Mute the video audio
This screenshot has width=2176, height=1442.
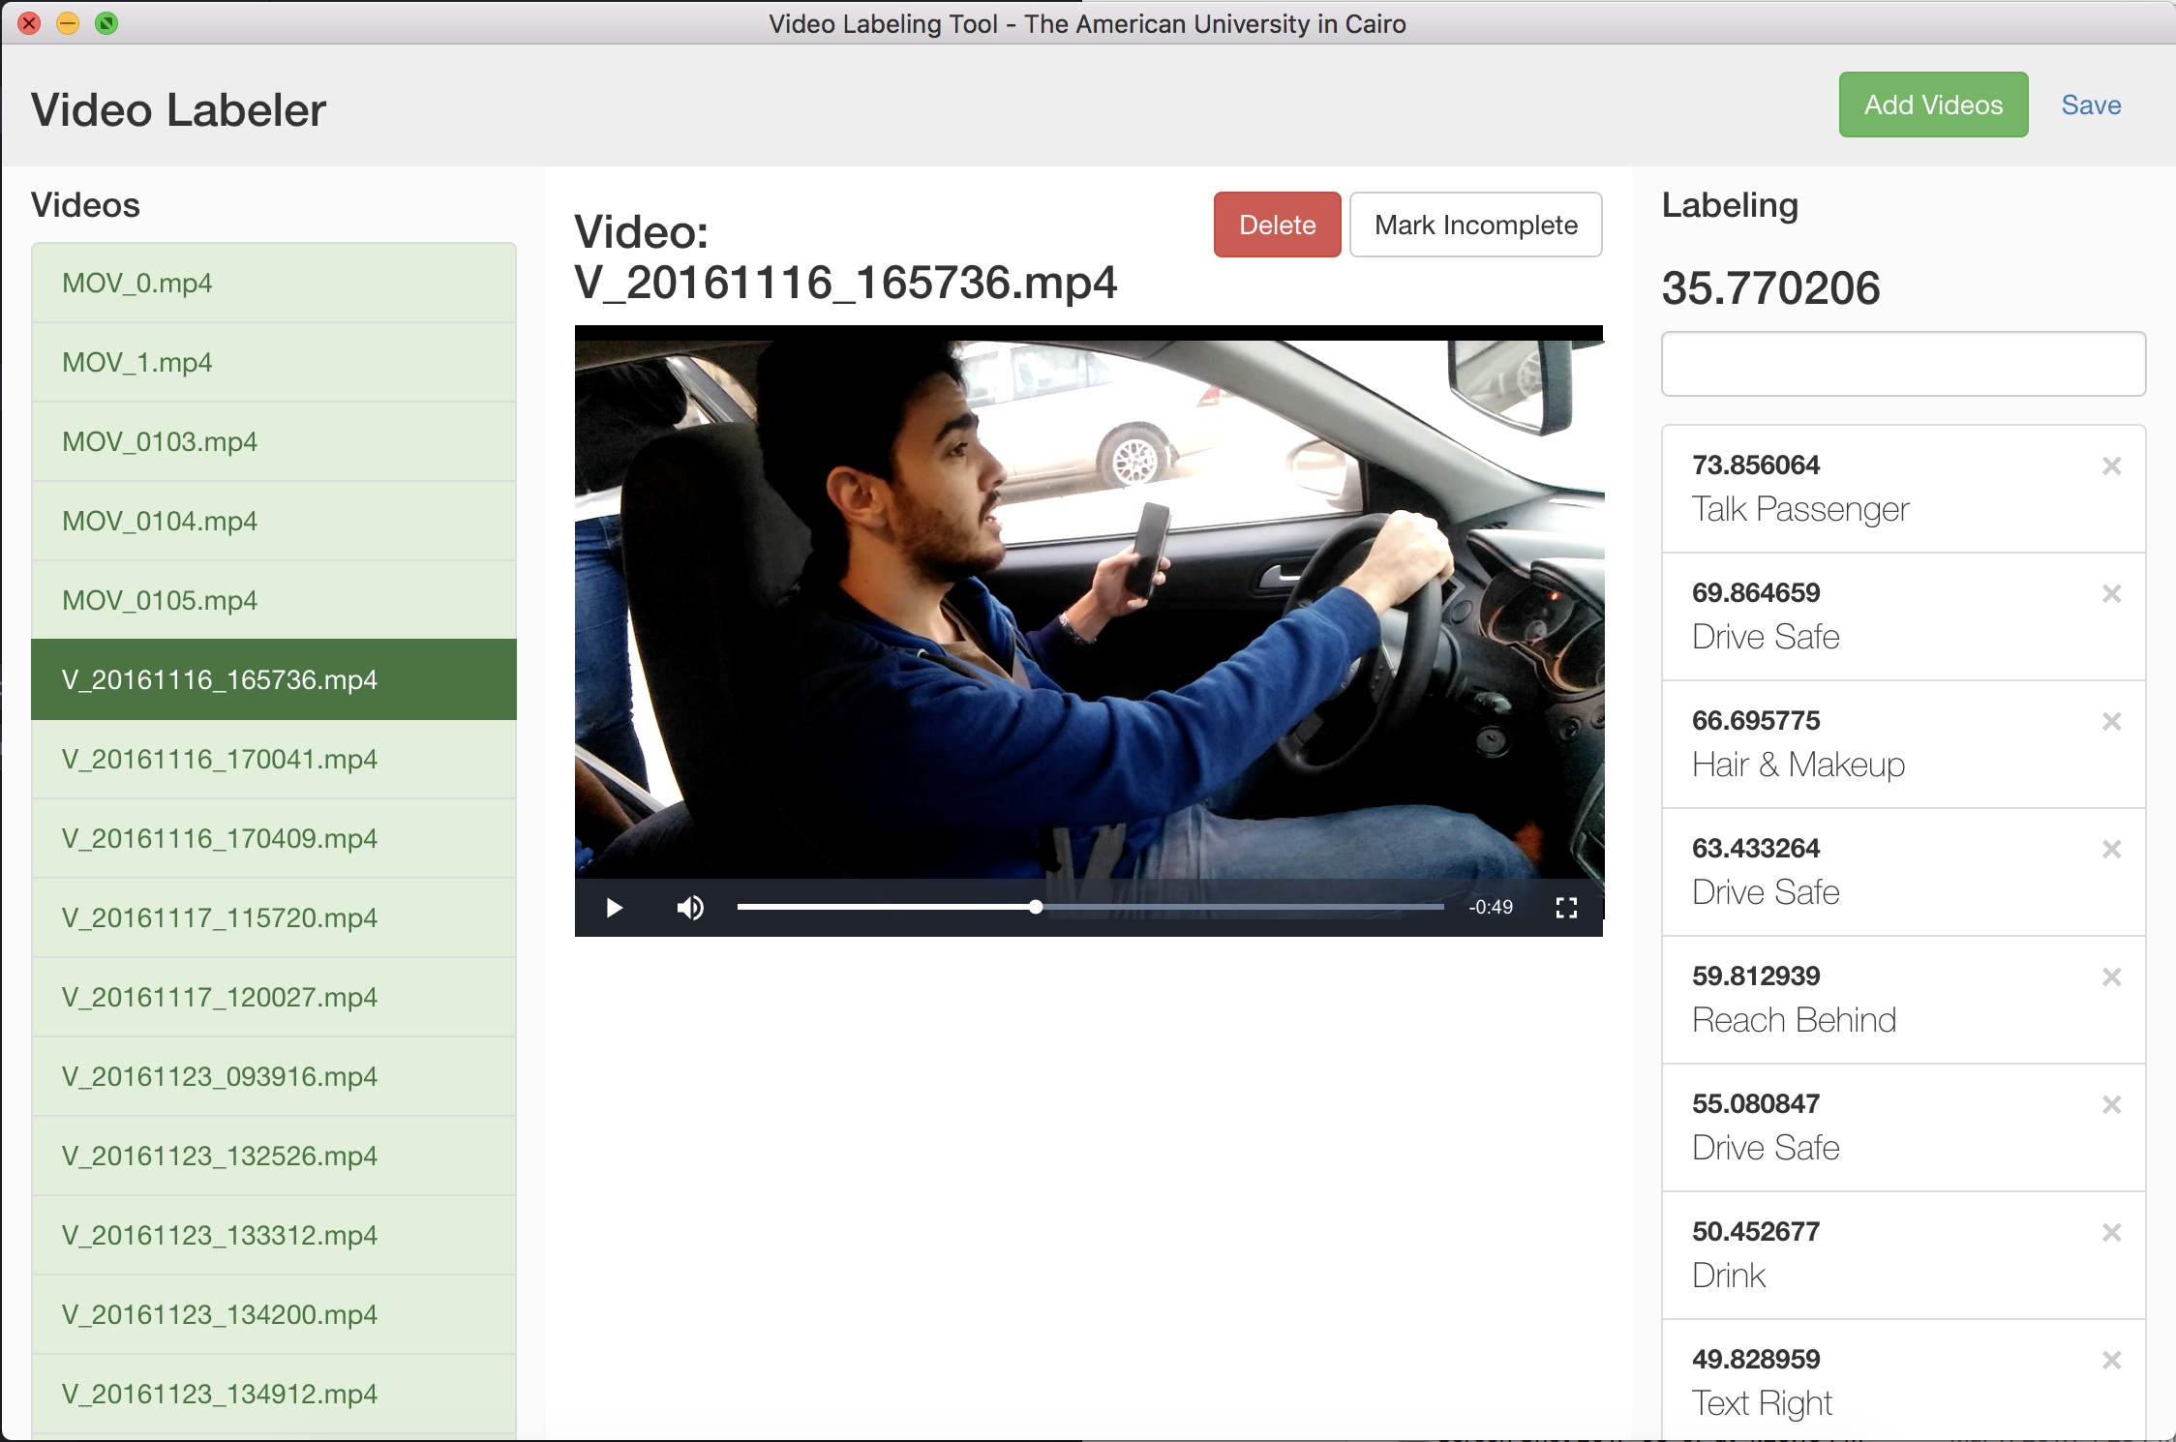(x=690, y=908)
